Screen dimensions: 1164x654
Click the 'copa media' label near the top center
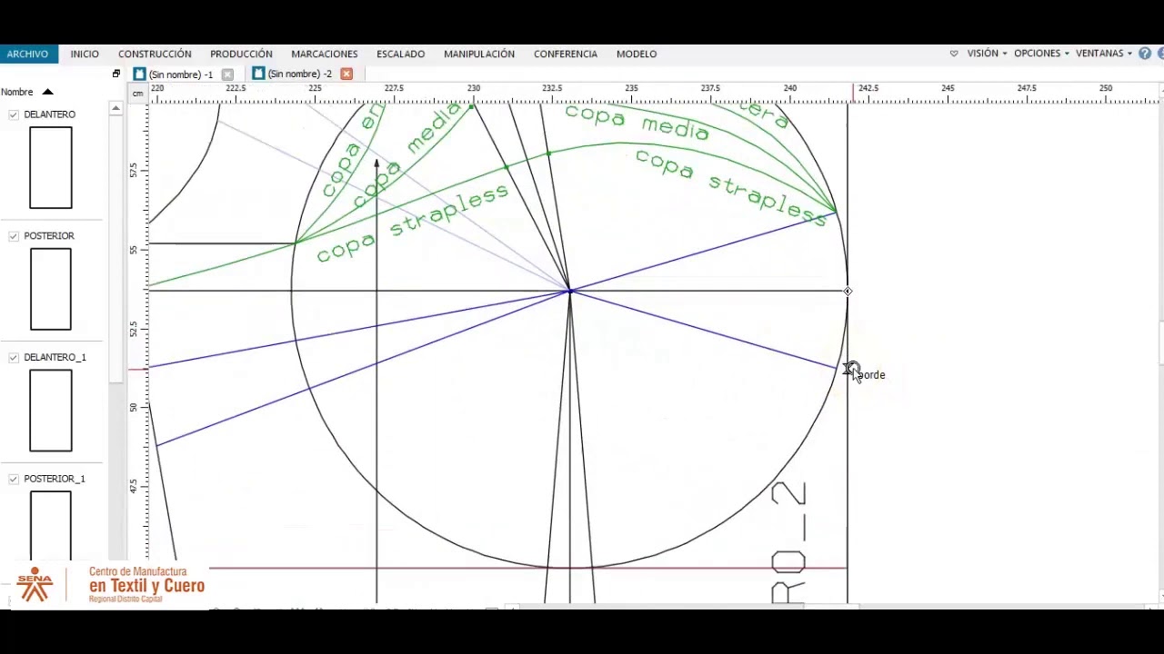[x=637, y=123]
